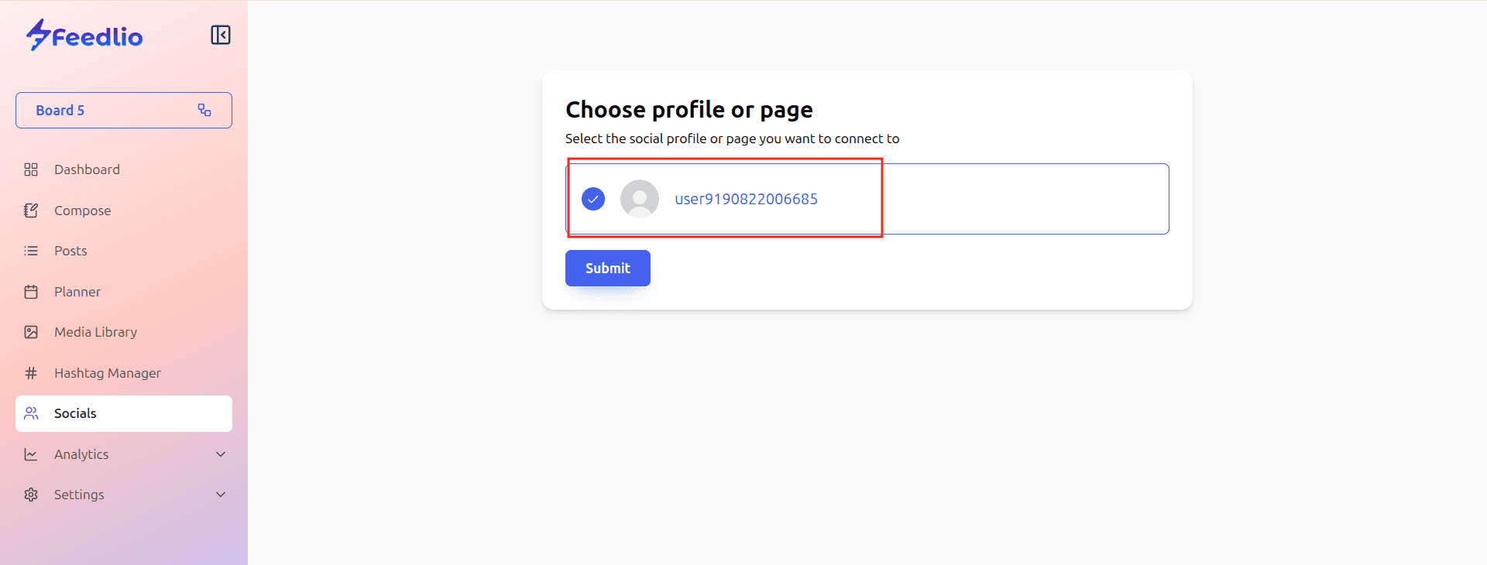Click the Compose pencil icon

click(31, 211)
